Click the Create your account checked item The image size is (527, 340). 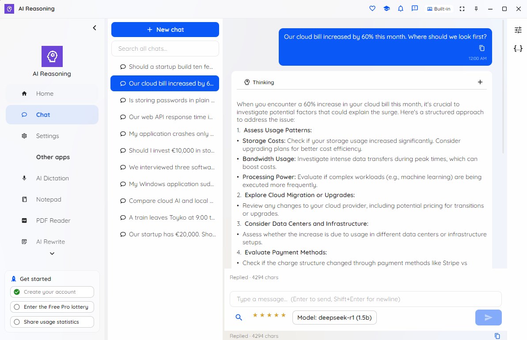(52, 292)
